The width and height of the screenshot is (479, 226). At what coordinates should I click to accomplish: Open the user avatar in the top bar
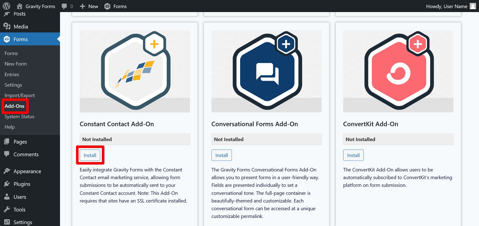(473, 6)
